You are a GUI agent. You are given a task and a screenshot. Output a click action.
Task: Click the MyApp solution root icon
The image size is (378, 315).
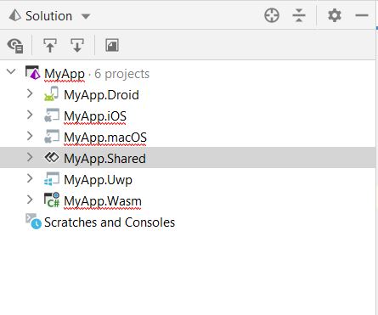32,73
